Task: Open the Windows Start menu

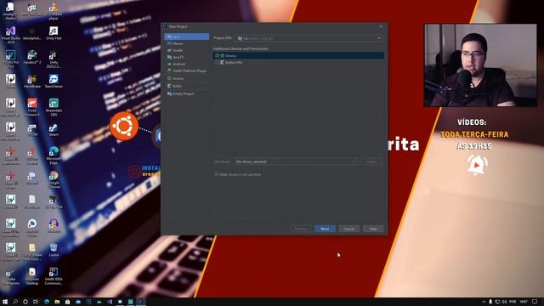Action: click(5, 302)
